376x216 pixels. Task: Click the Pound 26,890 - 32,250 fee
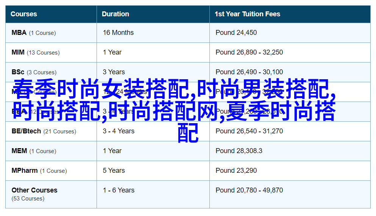pyautogui.click(x=249, y=52)
